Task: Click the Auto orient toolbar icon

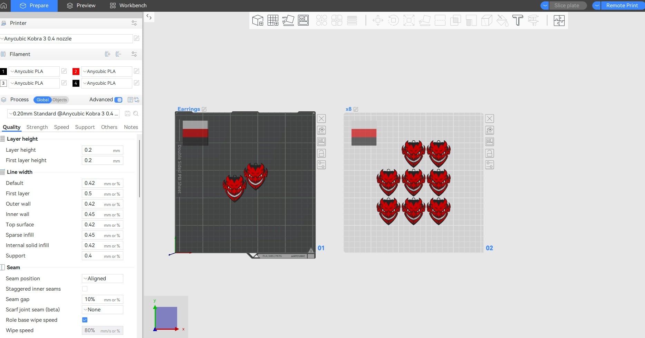Action: coord(288,20)
